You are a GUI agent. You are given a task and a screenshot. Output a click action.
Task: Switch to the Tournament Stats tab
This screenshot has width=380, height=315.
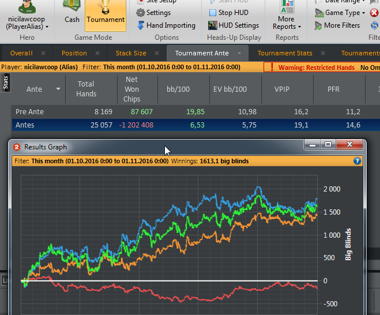(284, 53)
